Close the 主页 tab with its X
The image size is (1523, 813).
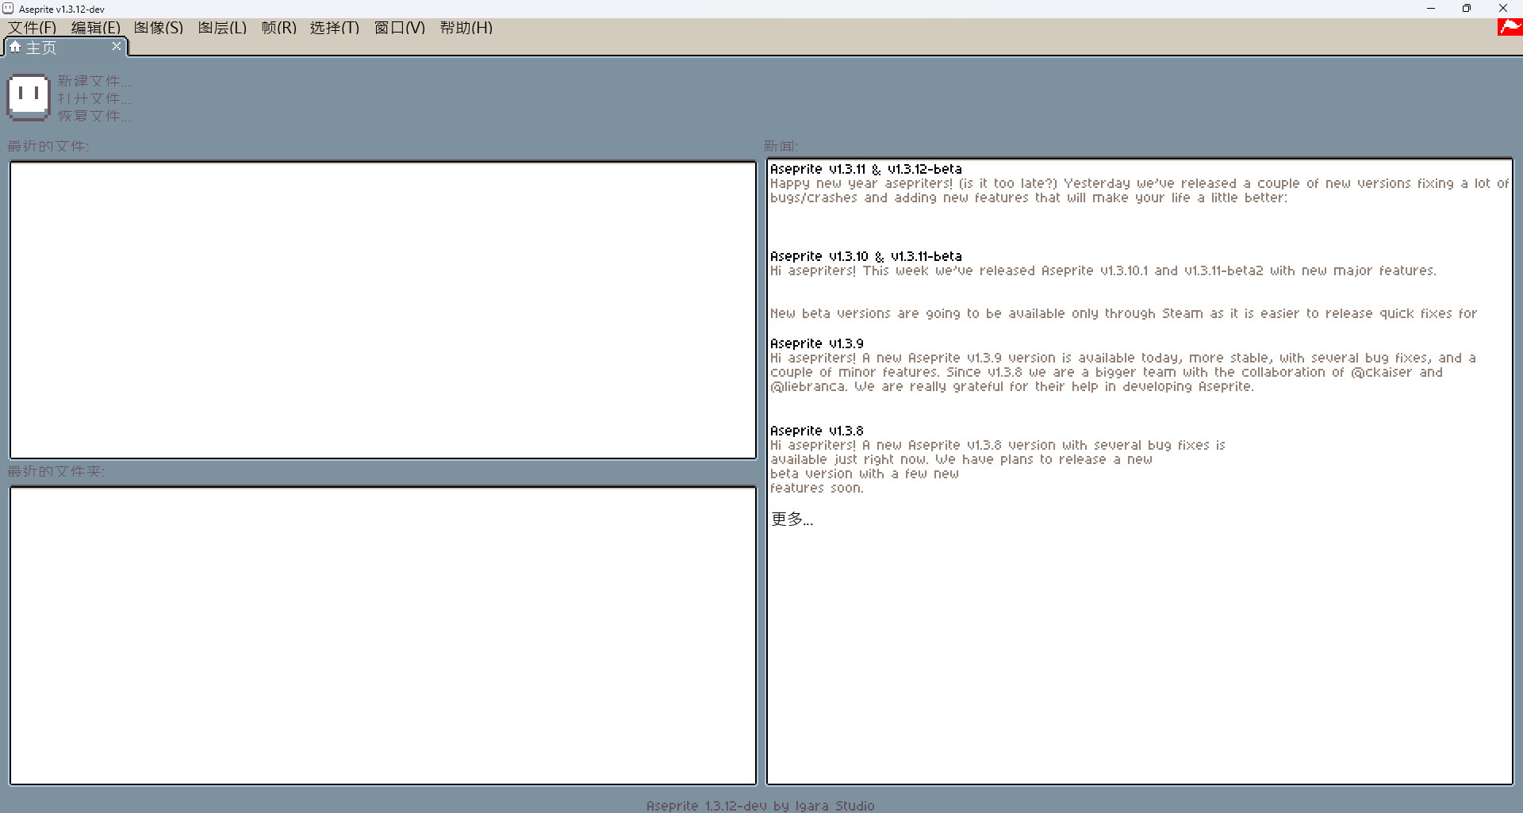pos(117,47)
